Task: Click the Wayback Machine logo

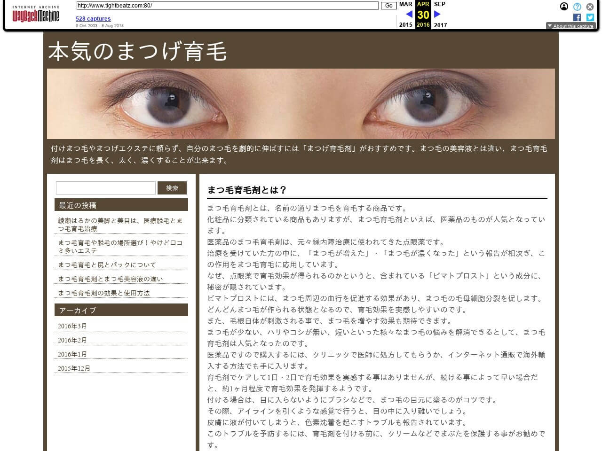Action: pyautogui.click(x=36, y=15)
